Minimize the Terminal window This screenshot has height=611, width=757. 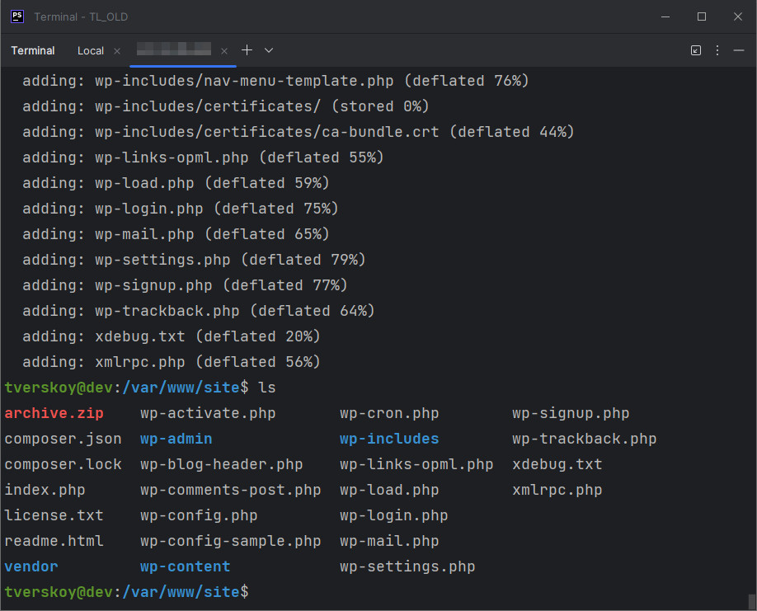[665, 16]
